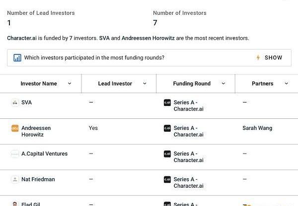This screenshot has height=206, width=298.
Task: Click Character.ai logo in Nat Friedman row
Action: pyautogui.click(x=167, y=180)
